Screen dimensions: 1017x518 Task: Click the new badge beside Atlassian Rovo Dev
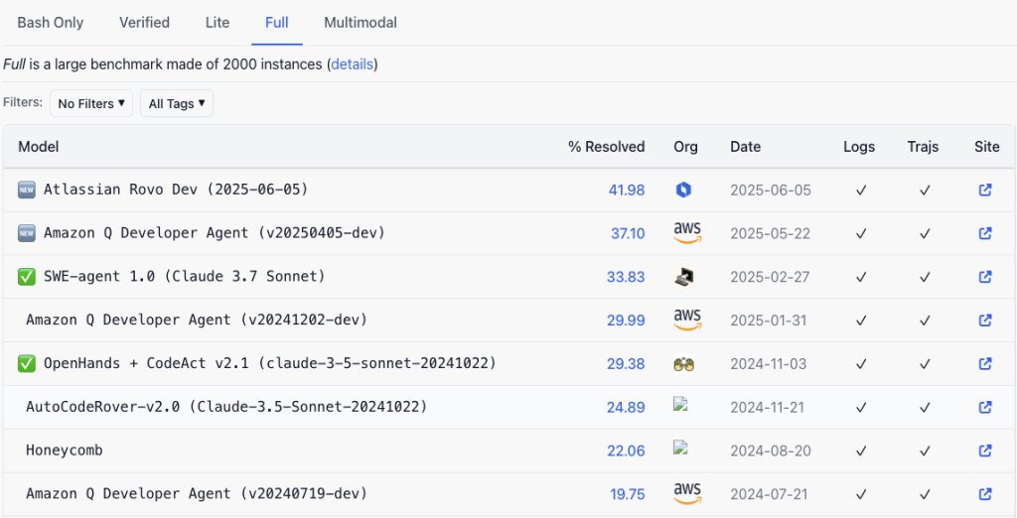coord(27,190)
